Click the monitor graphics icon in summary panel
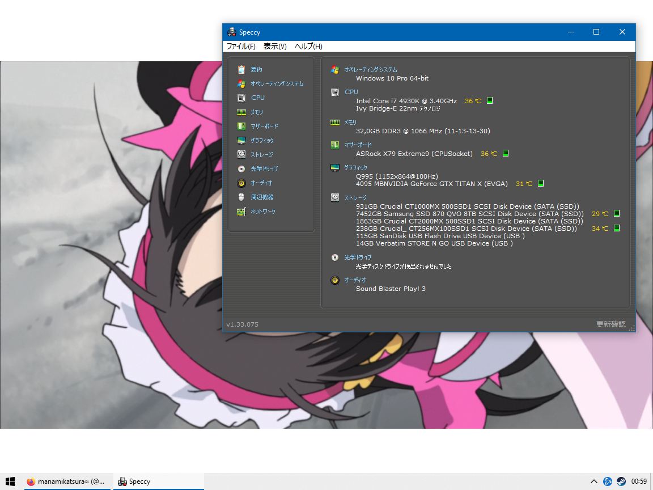This screenshot has height=490, width=653. point(335,167)
